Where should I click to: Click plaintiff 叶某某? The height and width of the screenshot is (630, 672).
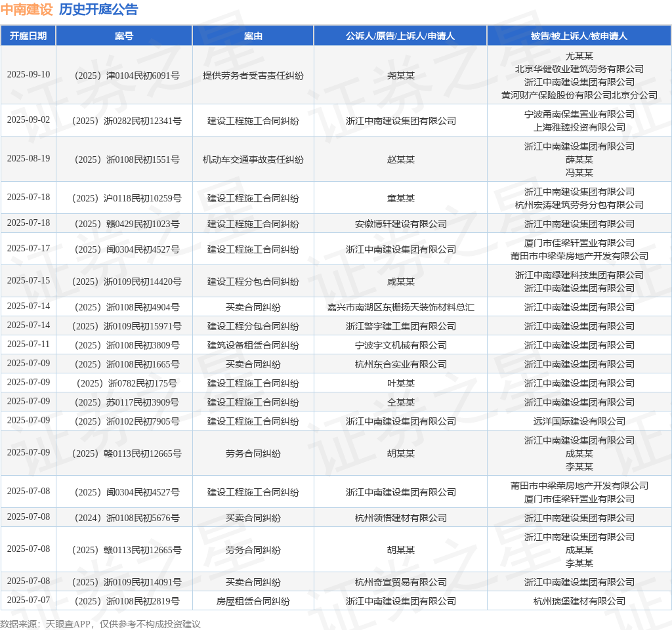tap(401, 383)
